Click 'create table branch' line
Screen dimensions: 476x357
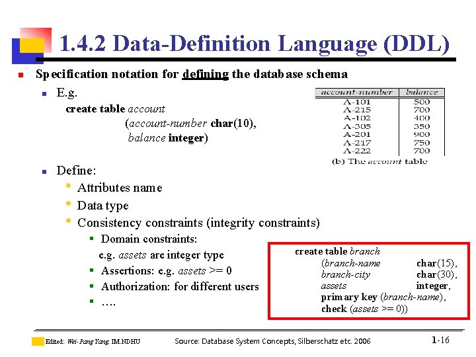pyautogui.click(x=337, y=251)
